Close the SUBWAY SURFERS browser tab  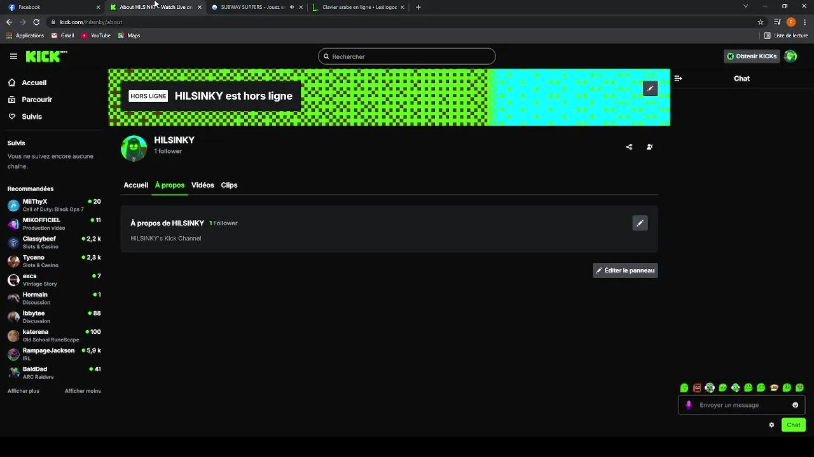pyautogui.click(x=301, y=7)
